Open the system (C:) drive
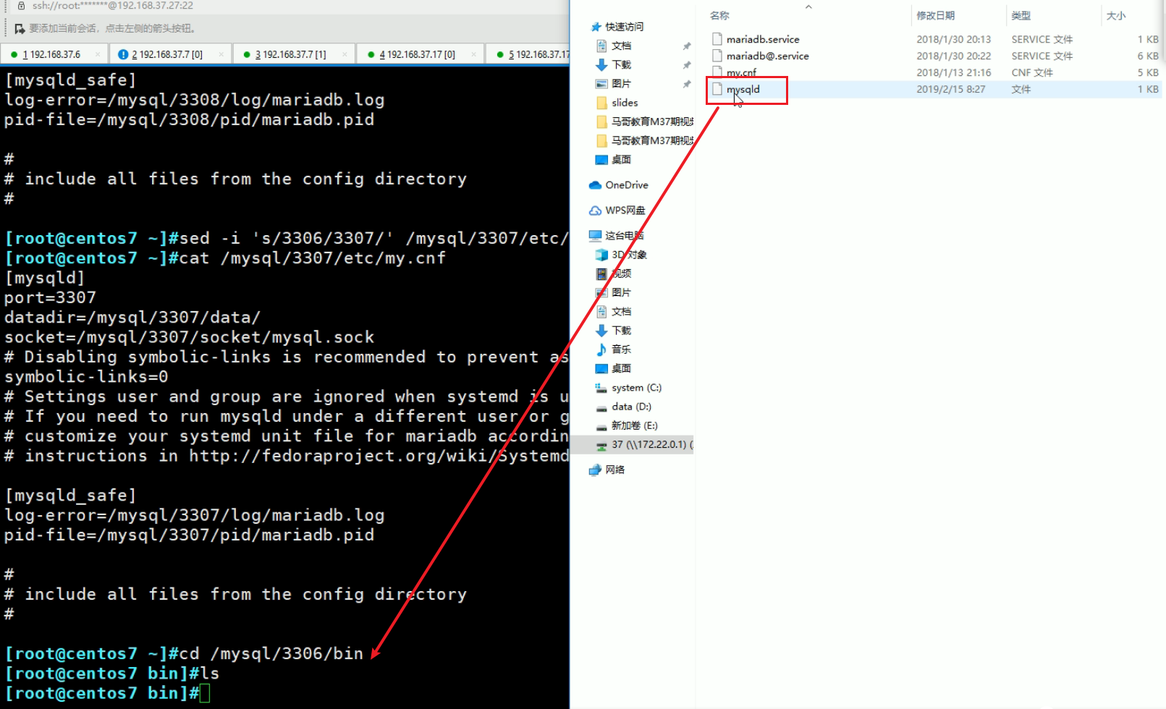Viewport: 1166px width, 709px height. 635,388
